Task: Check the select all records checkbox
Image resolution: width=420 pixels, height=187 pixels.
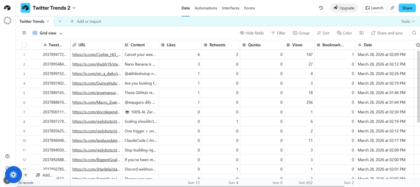Action: [x=24, y=45]
